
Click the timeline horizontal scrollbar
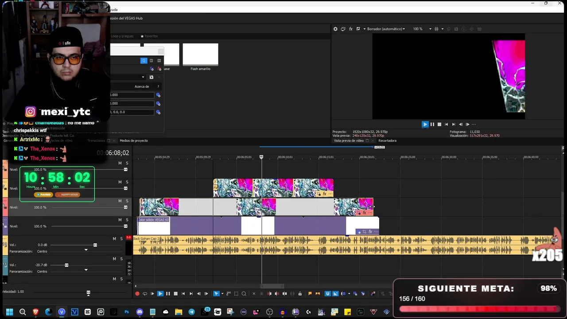(x=272, y=286)
